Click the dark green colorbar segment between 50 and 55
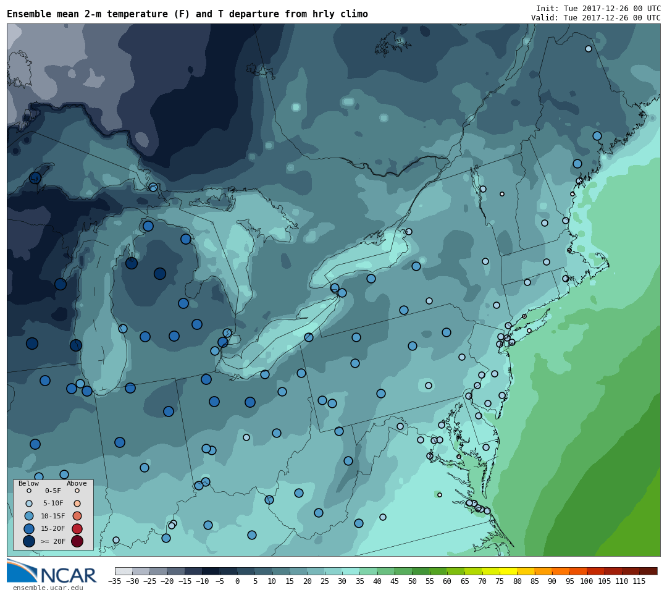This screenshot has width=667, height=595. tap(421, 571)
